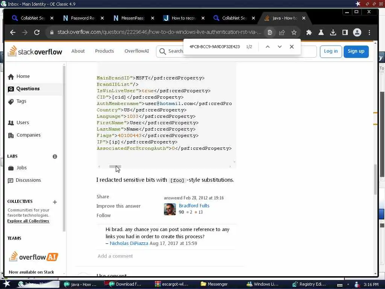Jump to previous find-in-page match
The height and width of the screenshot is (289, 385).
268,47
